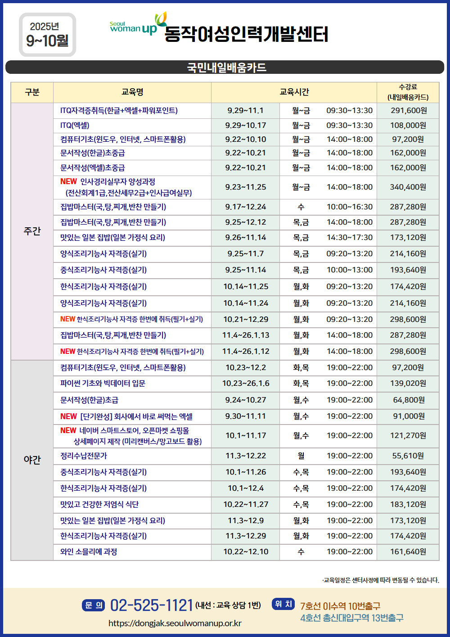This screenshot has width=450, height=637.
Task: Click the date range '9.30~11.11'
Action: point(246,416)
